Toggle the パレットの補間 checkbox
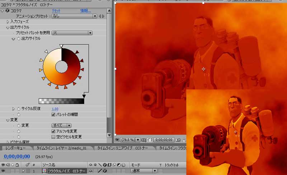This screenshot has height=175, width=287. pyautogui.click(x=53, y=115)
